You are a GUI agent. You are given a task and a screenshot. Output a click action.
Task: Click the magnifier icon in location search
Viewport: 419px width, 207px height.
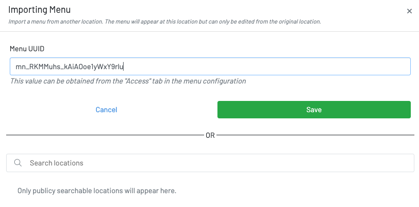[x=18, y=163]
